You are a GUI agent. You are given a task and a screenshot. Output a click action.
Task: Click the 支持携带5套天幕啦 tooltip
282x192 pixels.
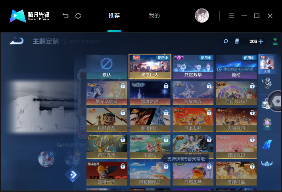[186, 159]
